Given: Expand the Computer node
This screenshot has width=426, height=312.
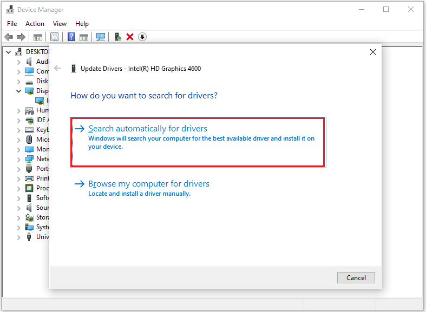Looking at the screenshot, I should (x=18, y=72).
